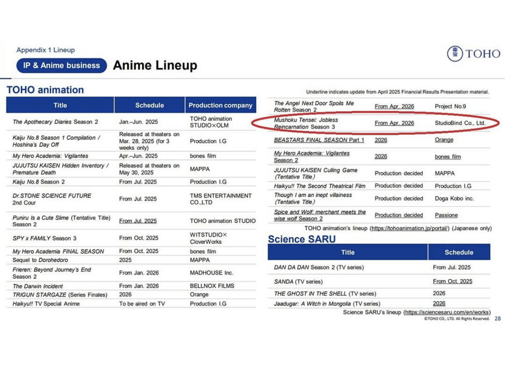Screen dimensions: 505x380
Task: Select 'Puniru Is a Cute Slime' title
Action: [61, 221]
